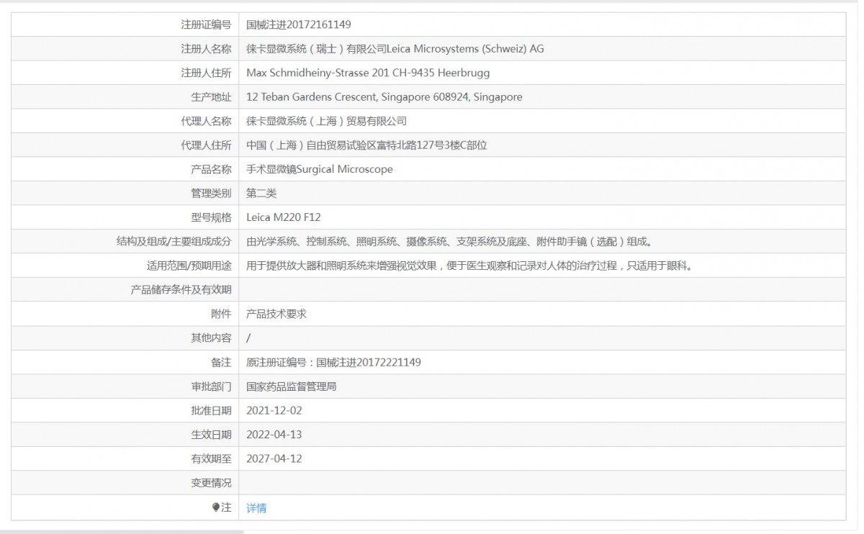Click the 生产地址 label

tap(211, 96)
